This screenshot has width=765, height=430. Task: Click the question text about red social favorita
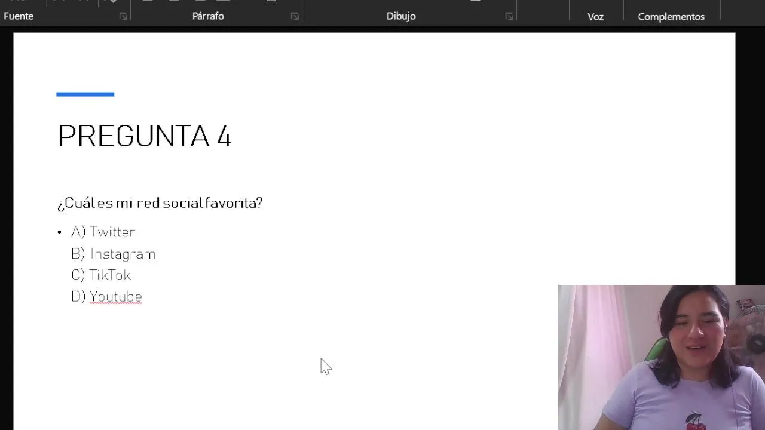pos(160,203)
